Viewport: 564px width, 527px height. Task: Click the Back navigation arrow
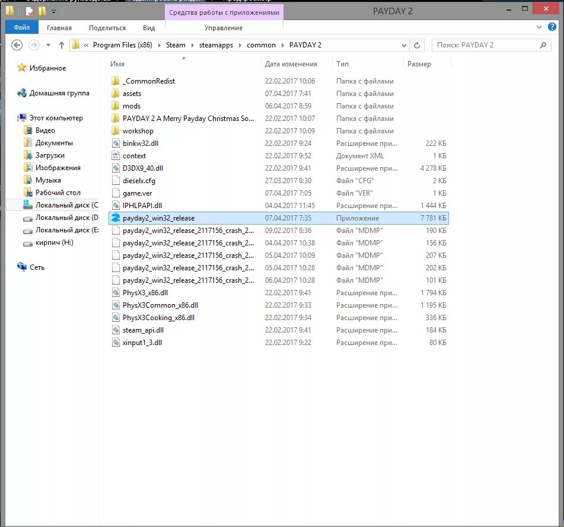(x=17, y=45)
